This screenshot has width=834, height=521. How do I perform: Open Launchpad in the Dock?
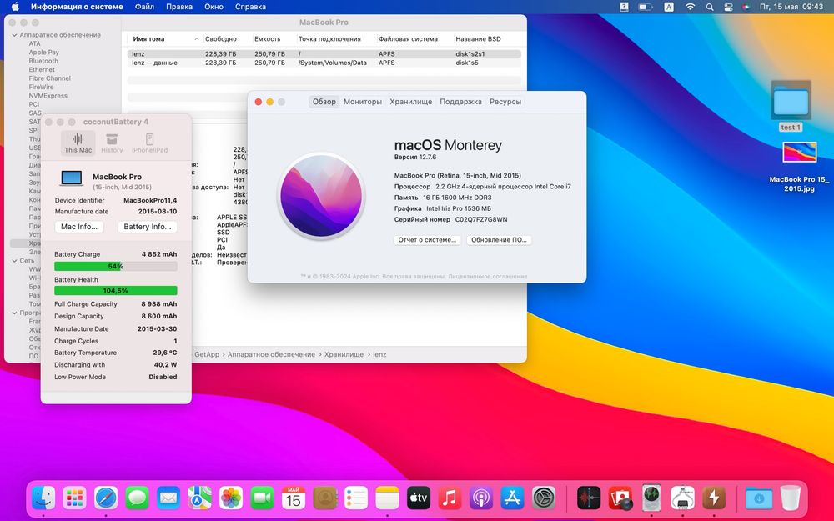74,498
